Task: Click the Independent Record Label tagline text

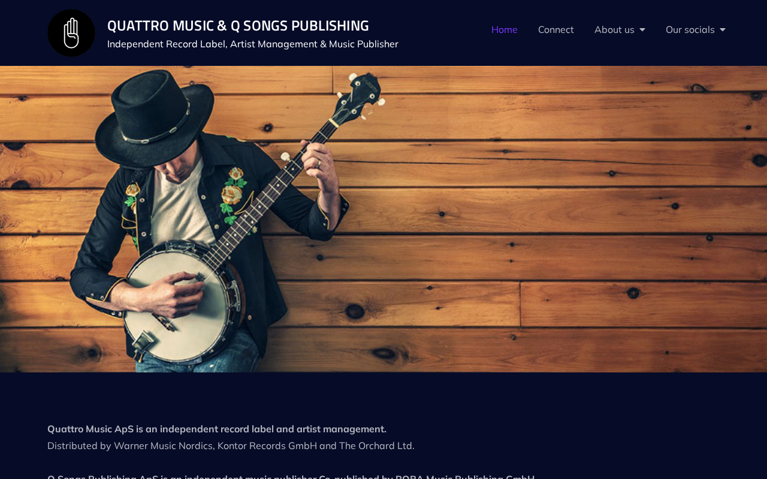Action: [x=253, y=44]
